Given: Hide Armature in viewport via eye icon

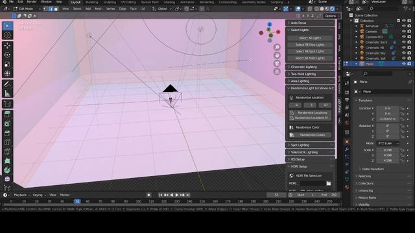Looking at the screenshot, I should coord(403,26).
